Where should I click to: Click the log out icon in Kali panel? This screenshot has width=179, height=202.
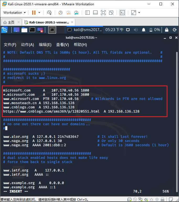pyautogui.click(x=175, y=30)
